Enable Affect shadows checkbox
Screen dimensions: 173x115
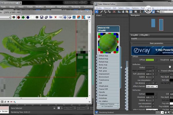point(153,106)
